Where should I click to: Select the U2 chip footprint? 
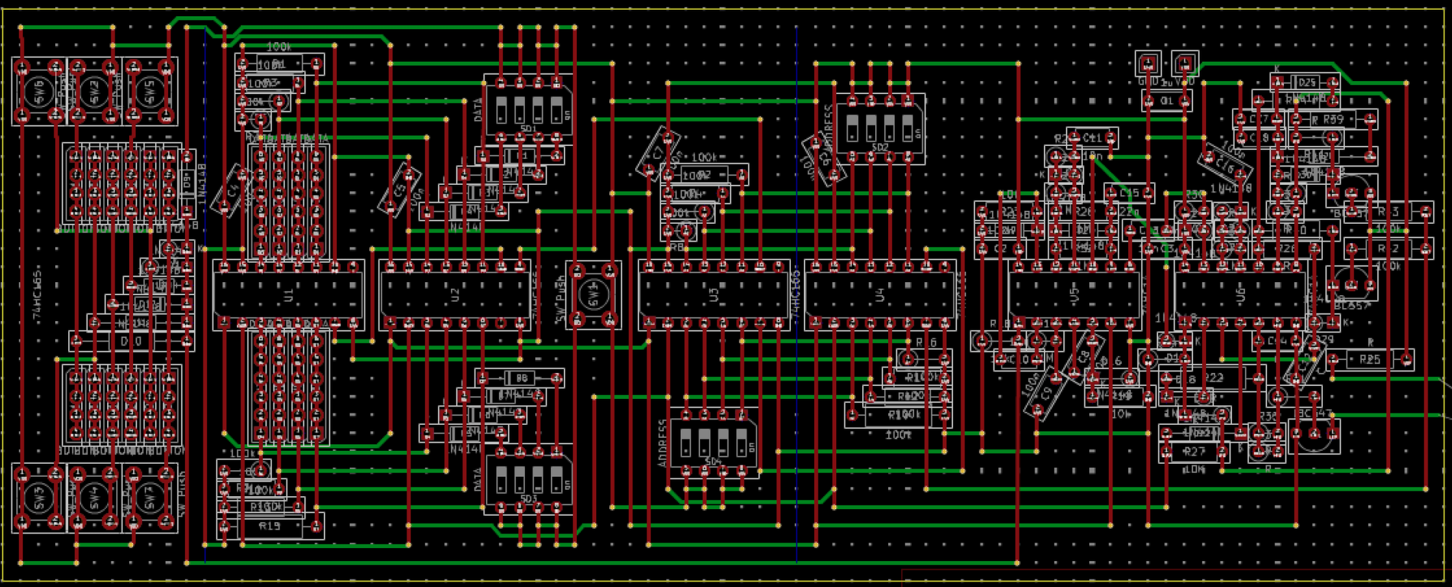coord(455,295)
